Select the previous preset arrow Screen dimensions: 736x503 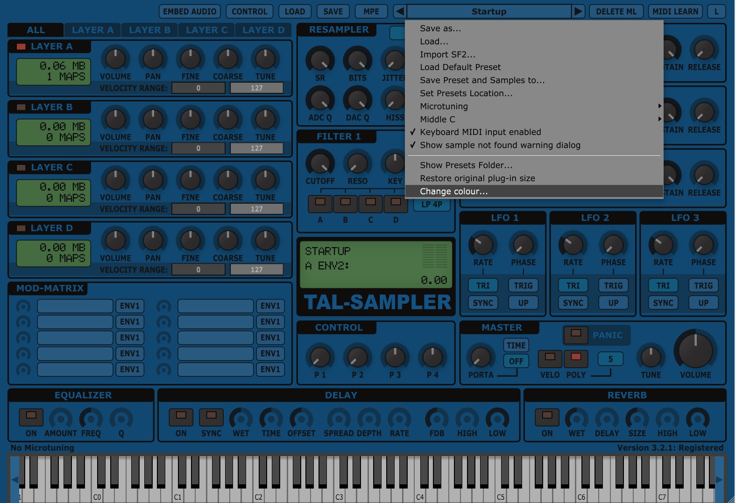point(399,11)
